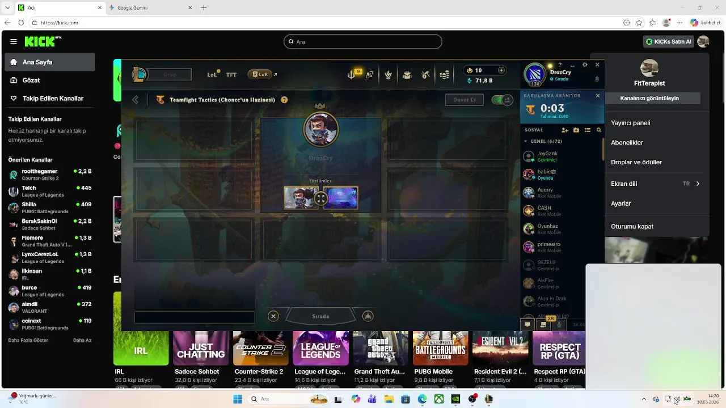
Task: Click the new folder icon in social panel
Action: (x=576, y=130)
